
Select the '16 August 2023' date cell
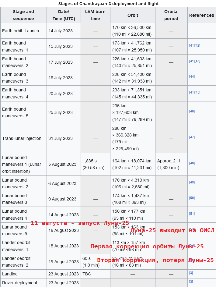[x=64, y=230]
